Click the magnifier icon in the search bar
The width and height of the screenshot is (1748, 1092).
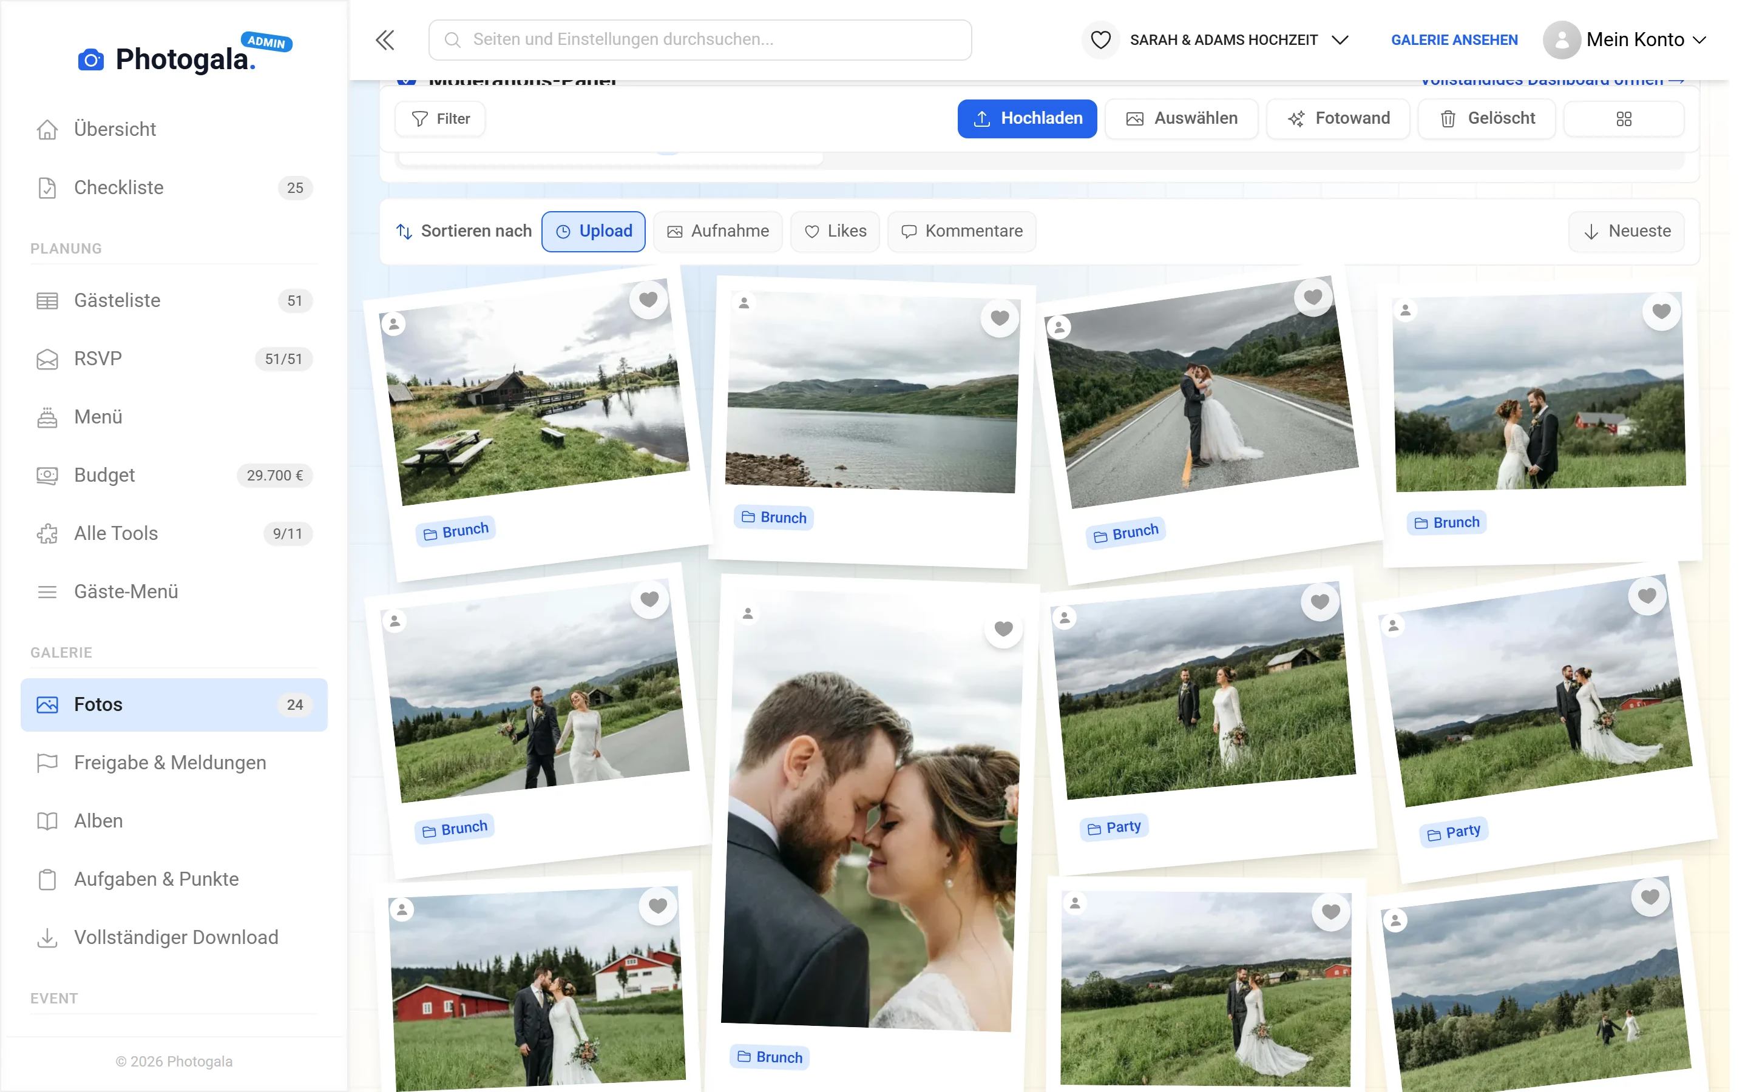click(452, 39)
